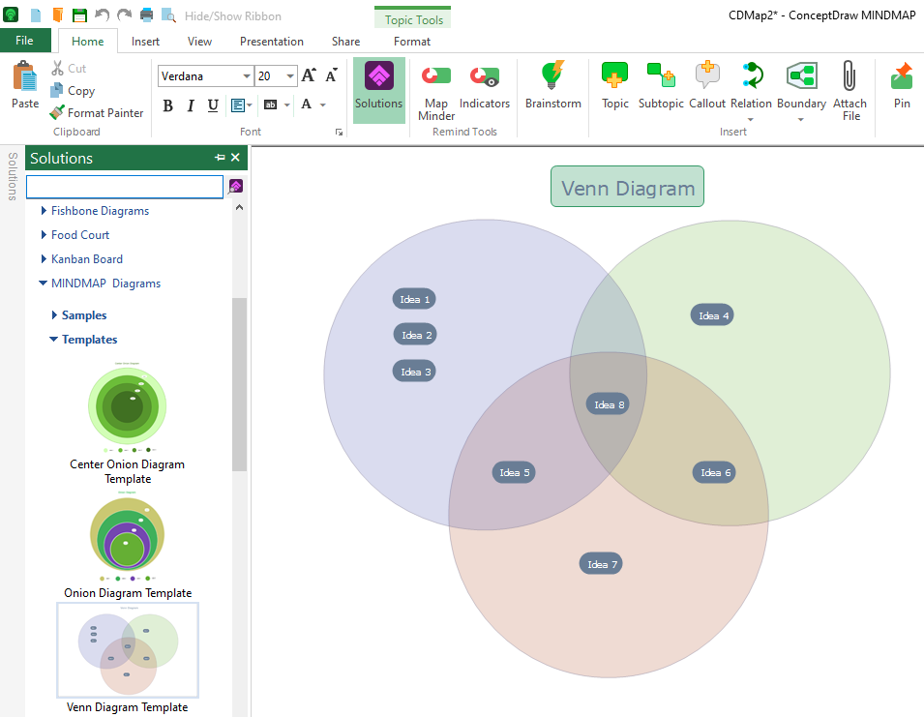Click the Solutions search input field
The image size is (924, 717).
125,187
